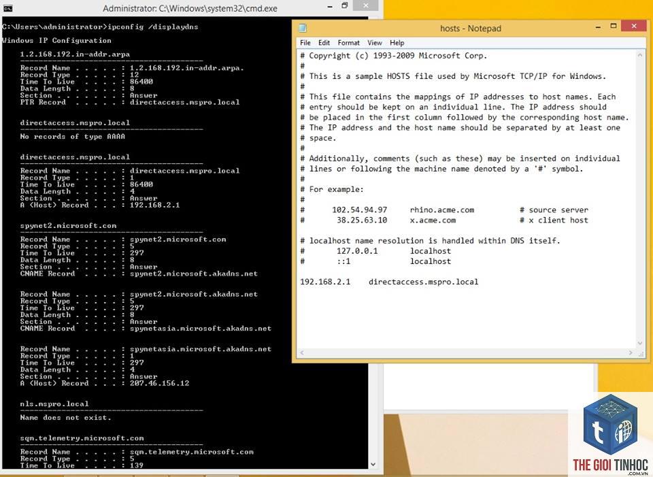Click the Copyright line in Notepad
Viewport: 653px width, 477px height.
[394, 56]
